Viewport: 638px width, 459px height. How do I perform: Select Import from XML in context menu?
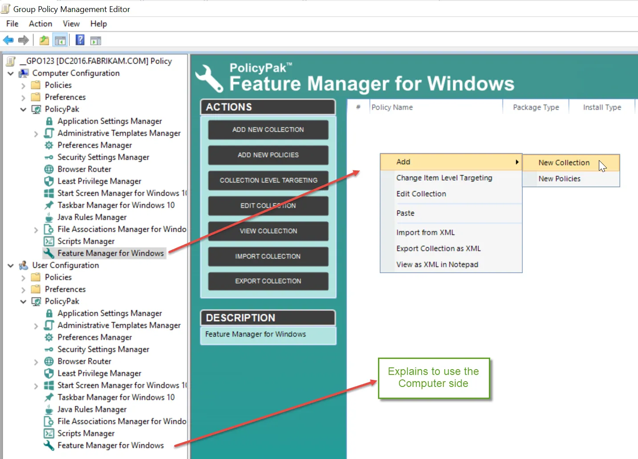click(x=451, y=233)
